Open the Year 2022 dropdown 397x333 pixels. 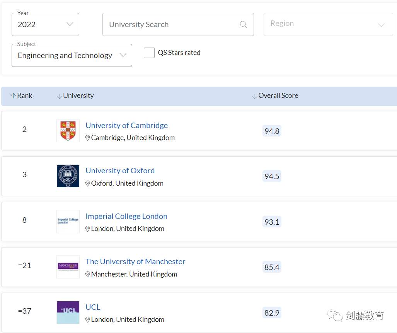tap(45, 24)
